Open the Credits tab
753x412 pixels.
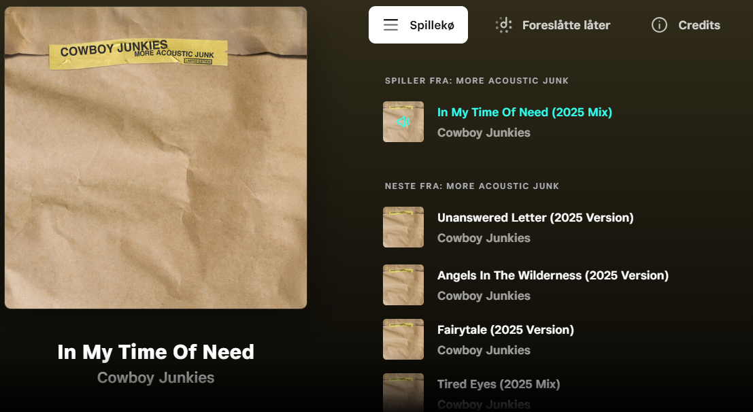pyautogui.click(x=686, y=25)
